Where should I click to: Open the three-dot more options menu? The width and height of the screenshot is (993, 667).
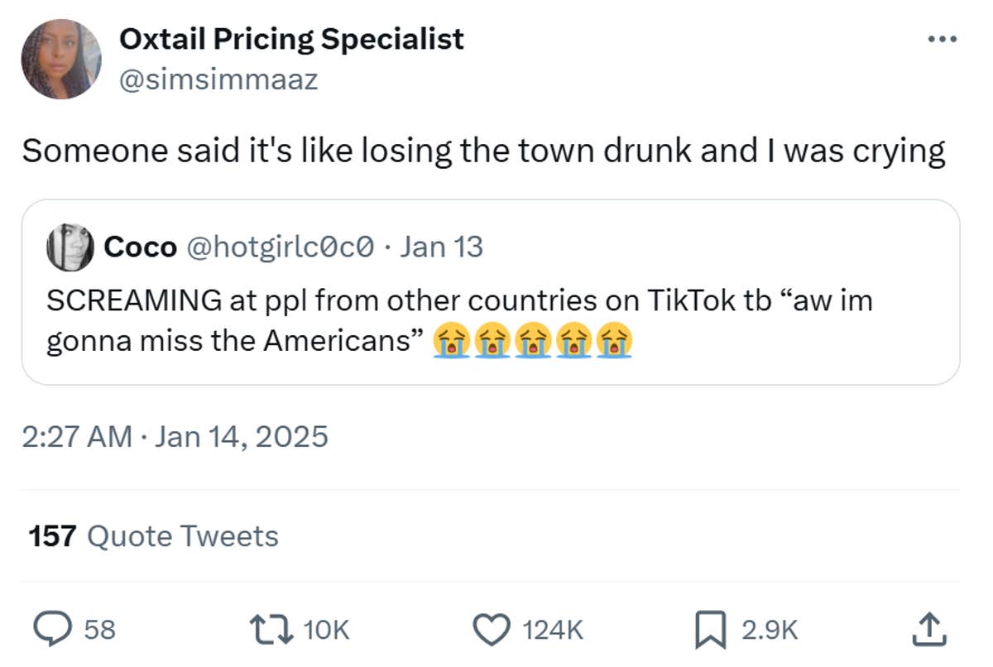tap(942, 39)
